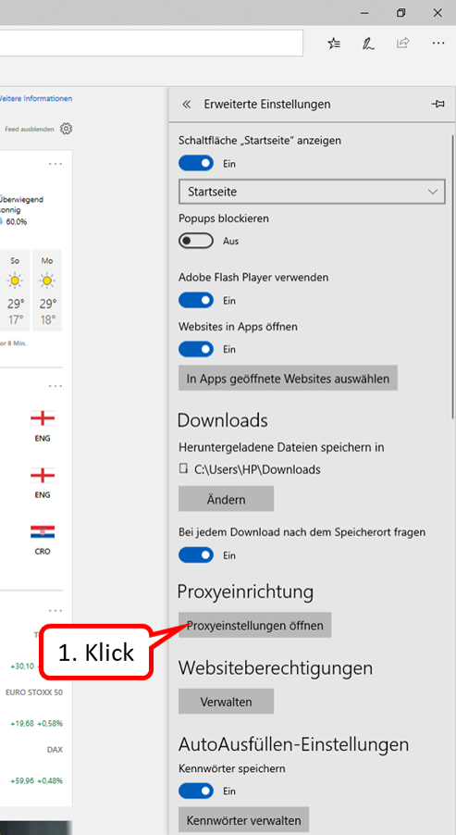Click the AutoAusfüllen-Einstellungen heading
The image size is (456, 835).
(293, 743)
